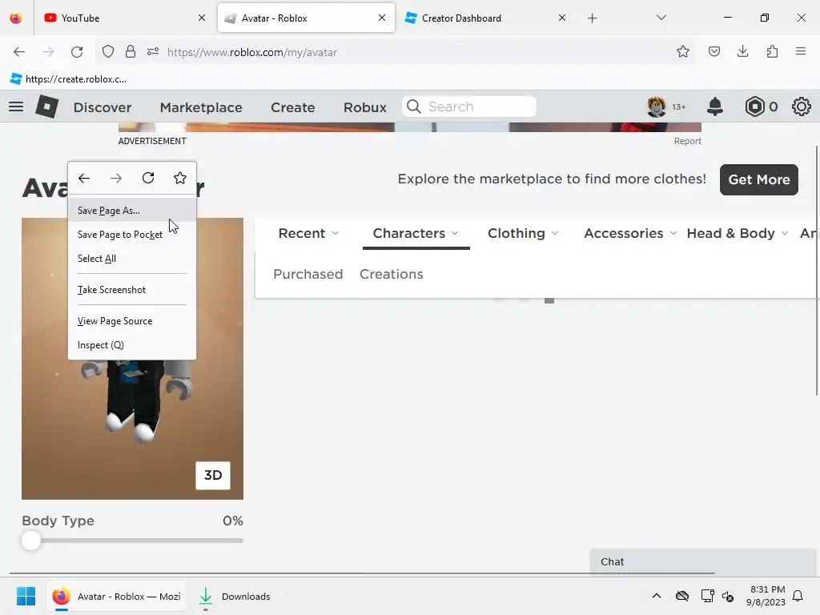Open Downloads window from the taskbar
Screen dimensions: 820x615
tap(235, 596)
